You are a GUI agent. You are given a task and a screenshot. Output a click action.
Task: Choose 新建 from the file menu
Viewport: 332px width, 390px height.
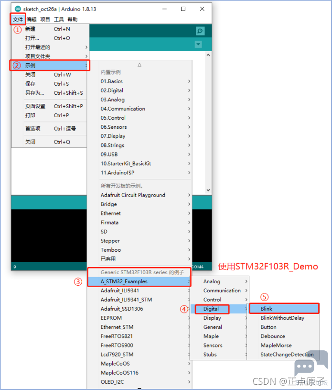(51, 29)
